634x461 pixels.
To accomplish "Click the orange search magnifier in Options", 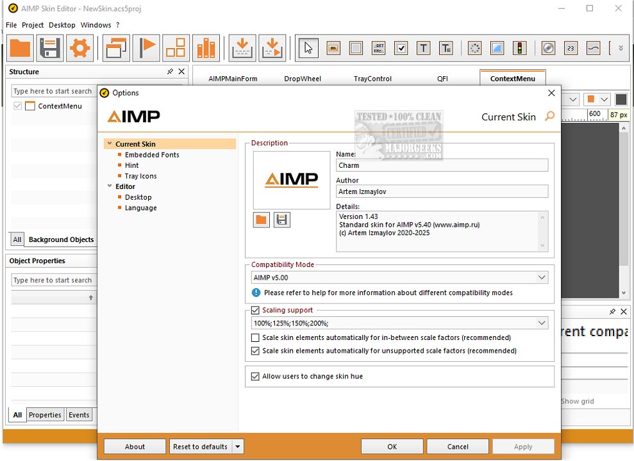I will coord(549,117).
